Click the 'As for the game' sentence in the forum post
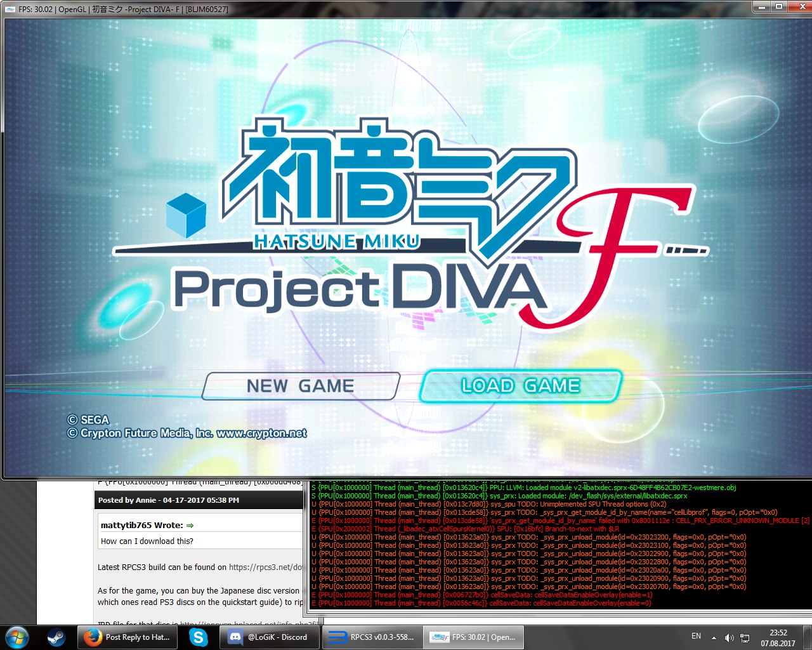 [x=198, y=591]
